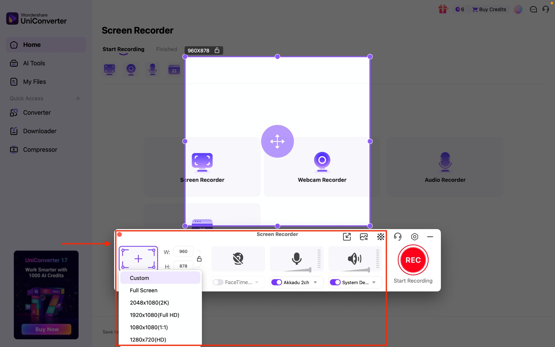Disable the System De... audio toggle

(335, 282)
